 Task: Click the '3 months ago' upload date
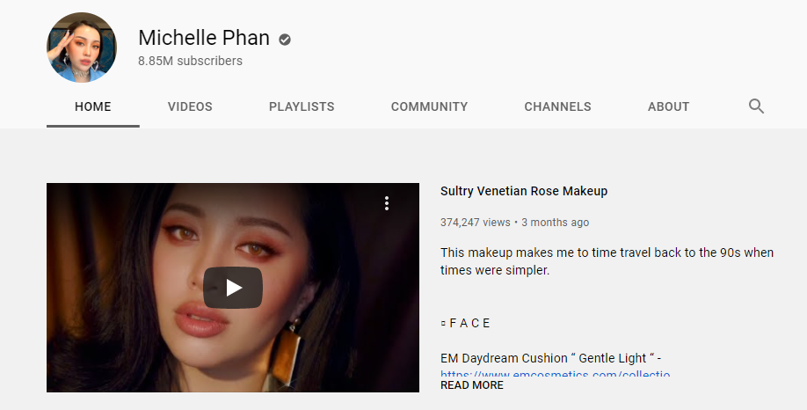tap(555, 223)
